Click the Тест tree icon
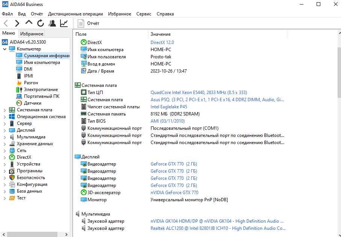Screen dimensions: 341x237 (12, 198)
